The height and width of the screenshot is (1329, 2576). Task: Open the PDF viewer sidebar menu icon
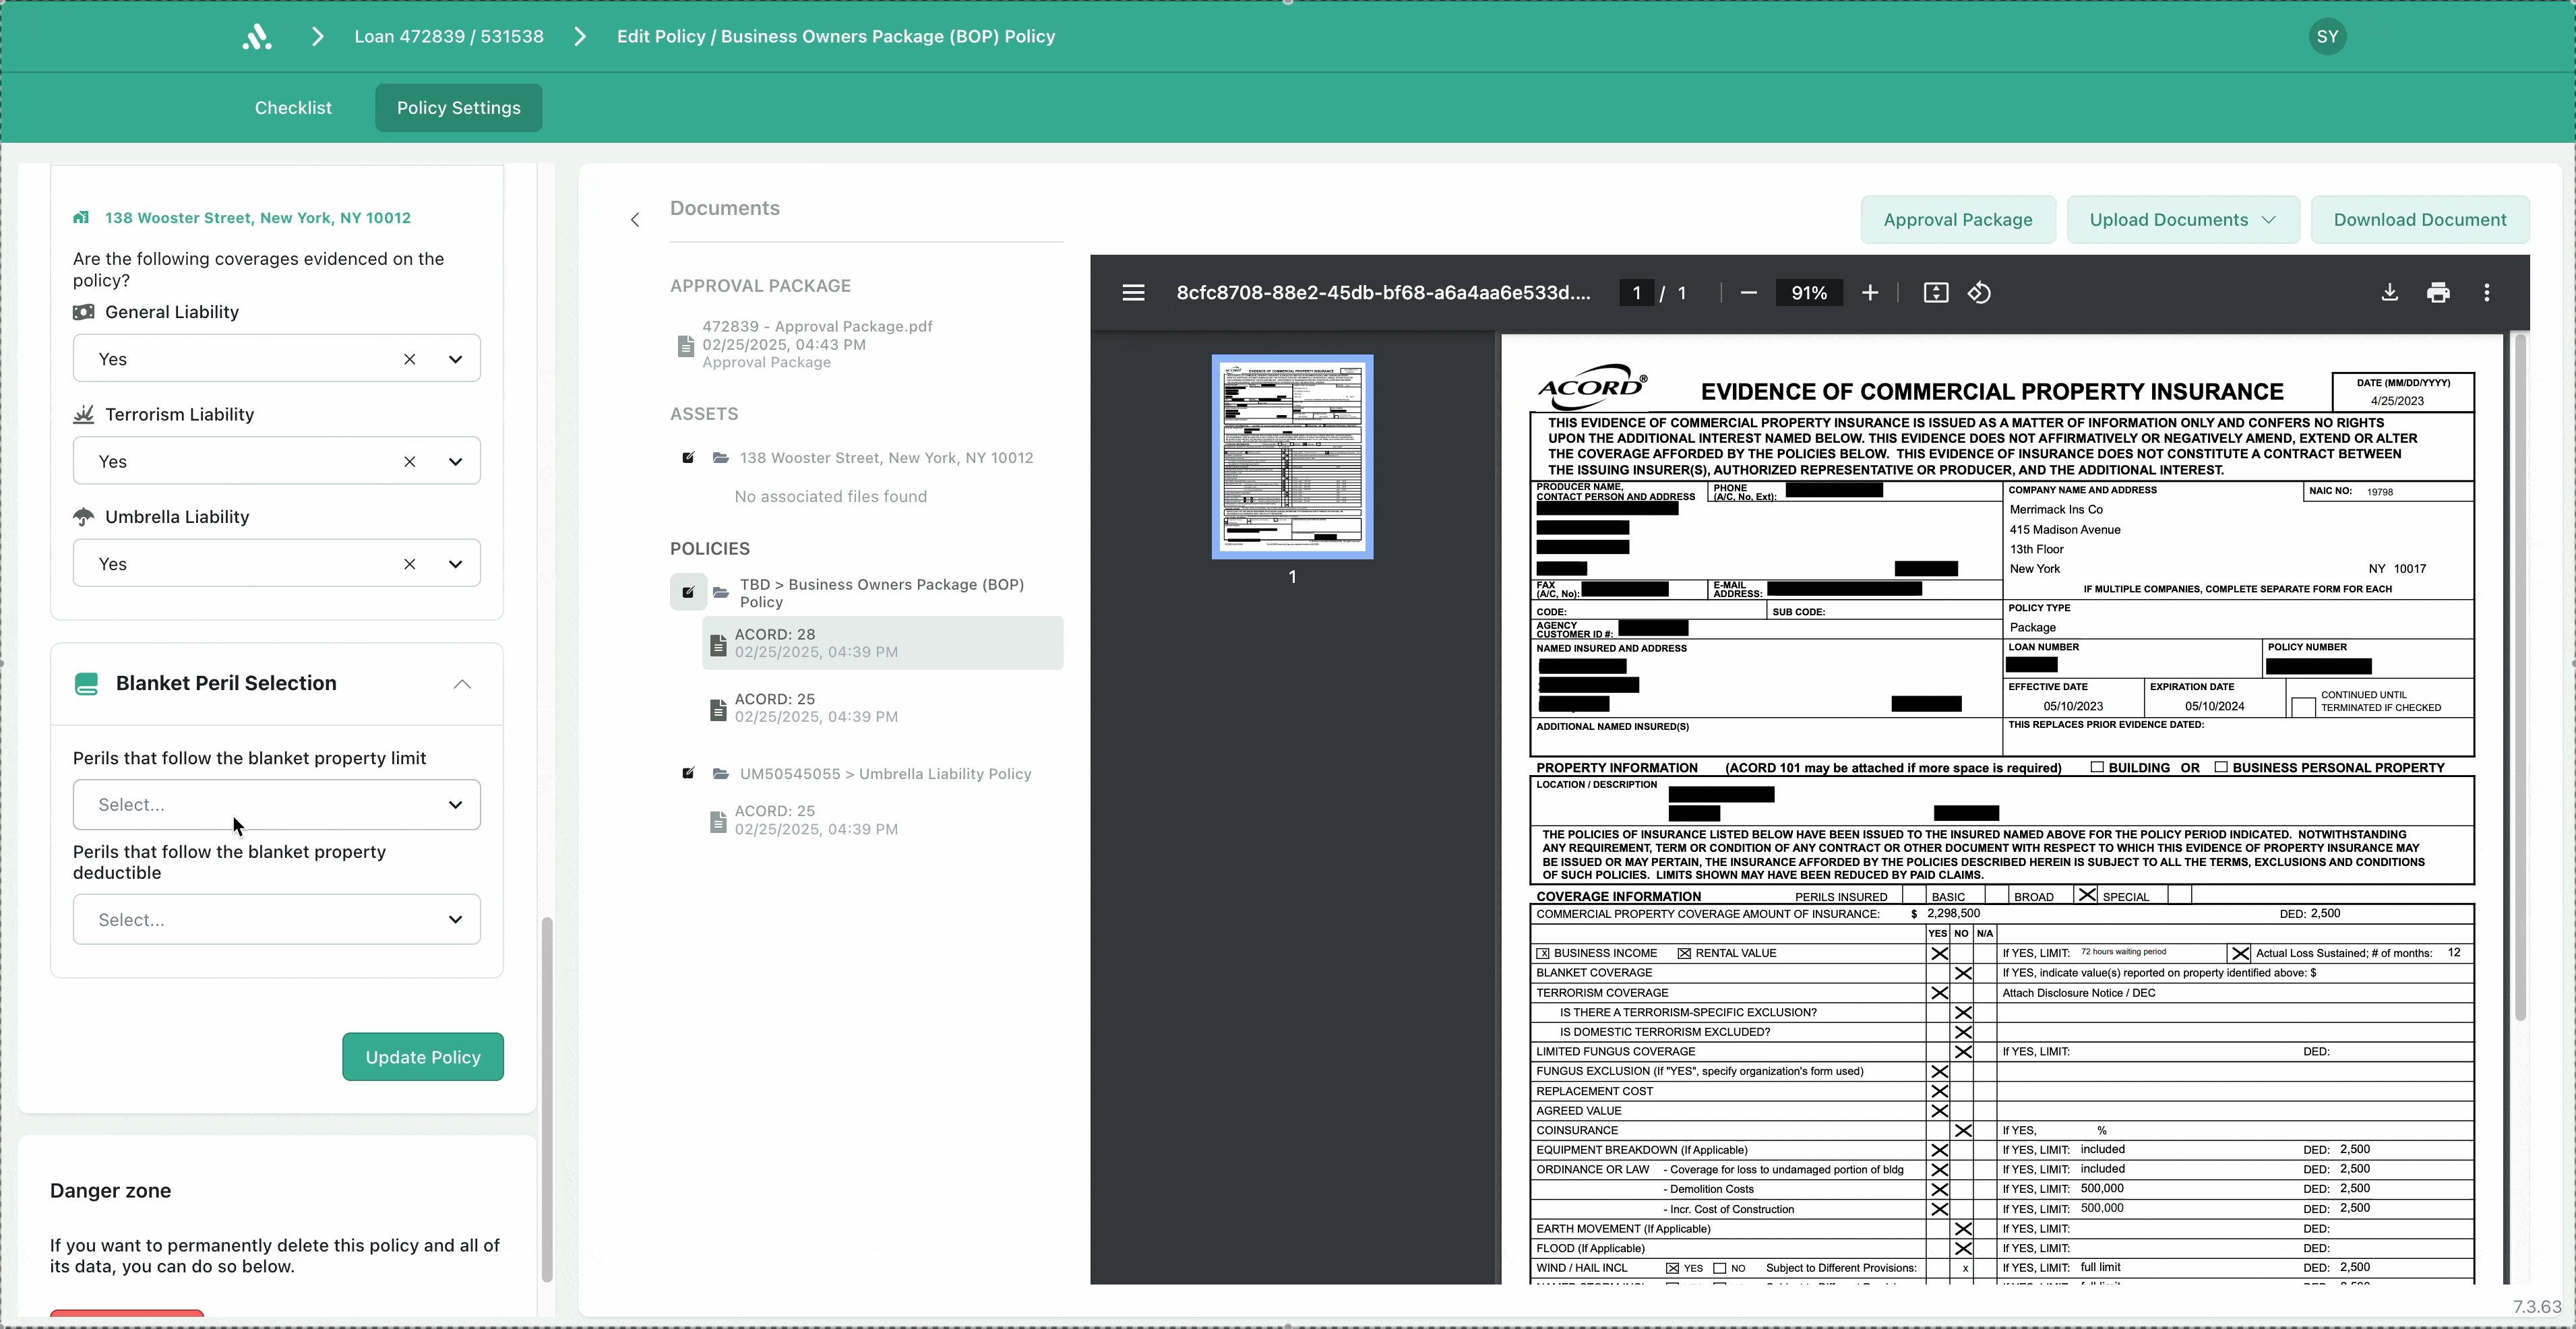(x=1133, y=293)
